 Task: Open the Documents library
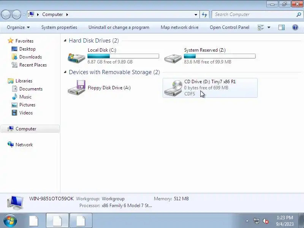point(31,89)
